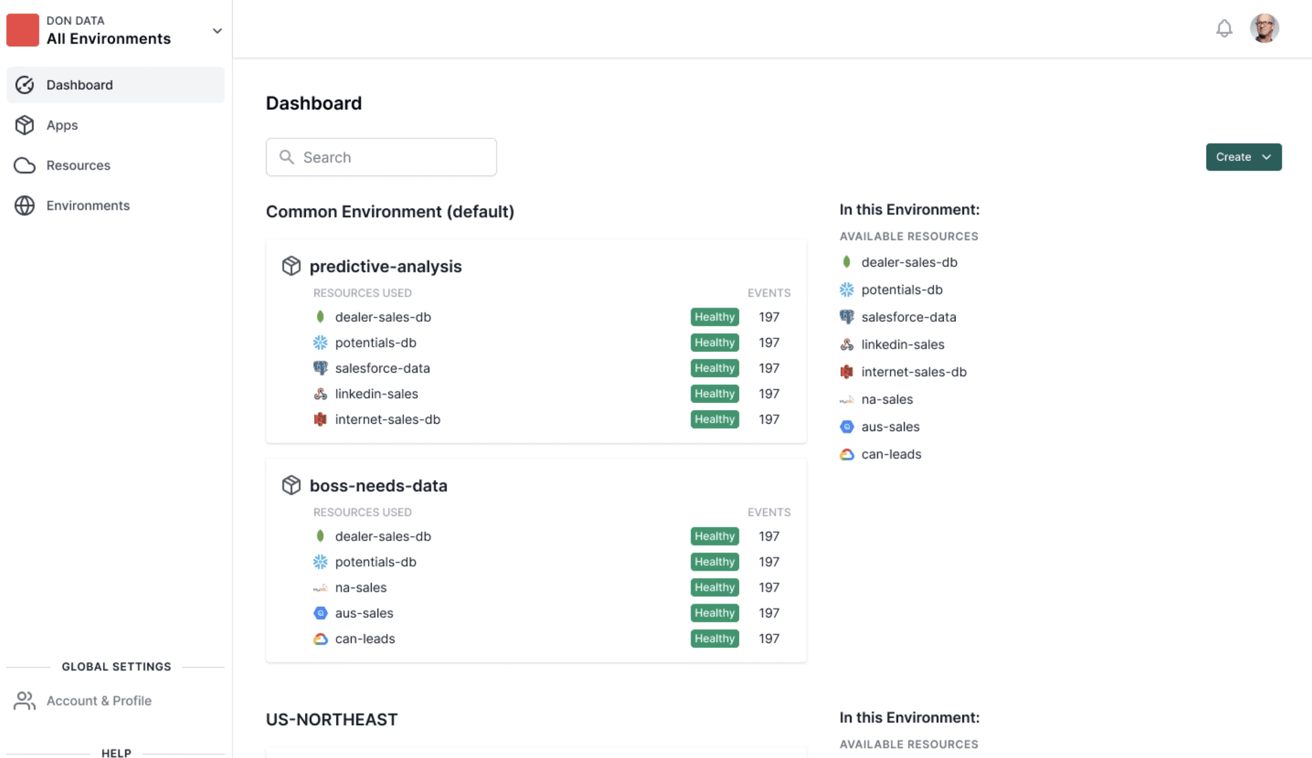
Task: Open the na-sales resource in boss-needs-data
Action: 360,587
